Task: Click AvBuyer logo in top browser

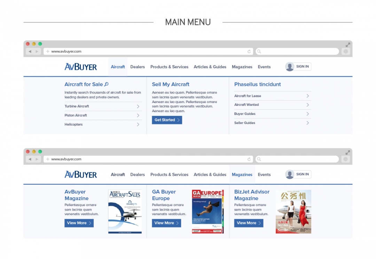Action: (x=80, y=67)
